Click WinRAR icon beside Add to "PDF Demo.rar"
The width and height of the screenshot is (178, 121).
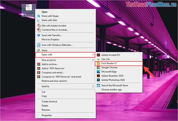(x=39, y=68)
